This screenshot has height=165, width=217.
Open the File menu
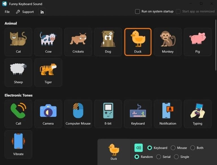pyautogui.click(x=7, y=12)
